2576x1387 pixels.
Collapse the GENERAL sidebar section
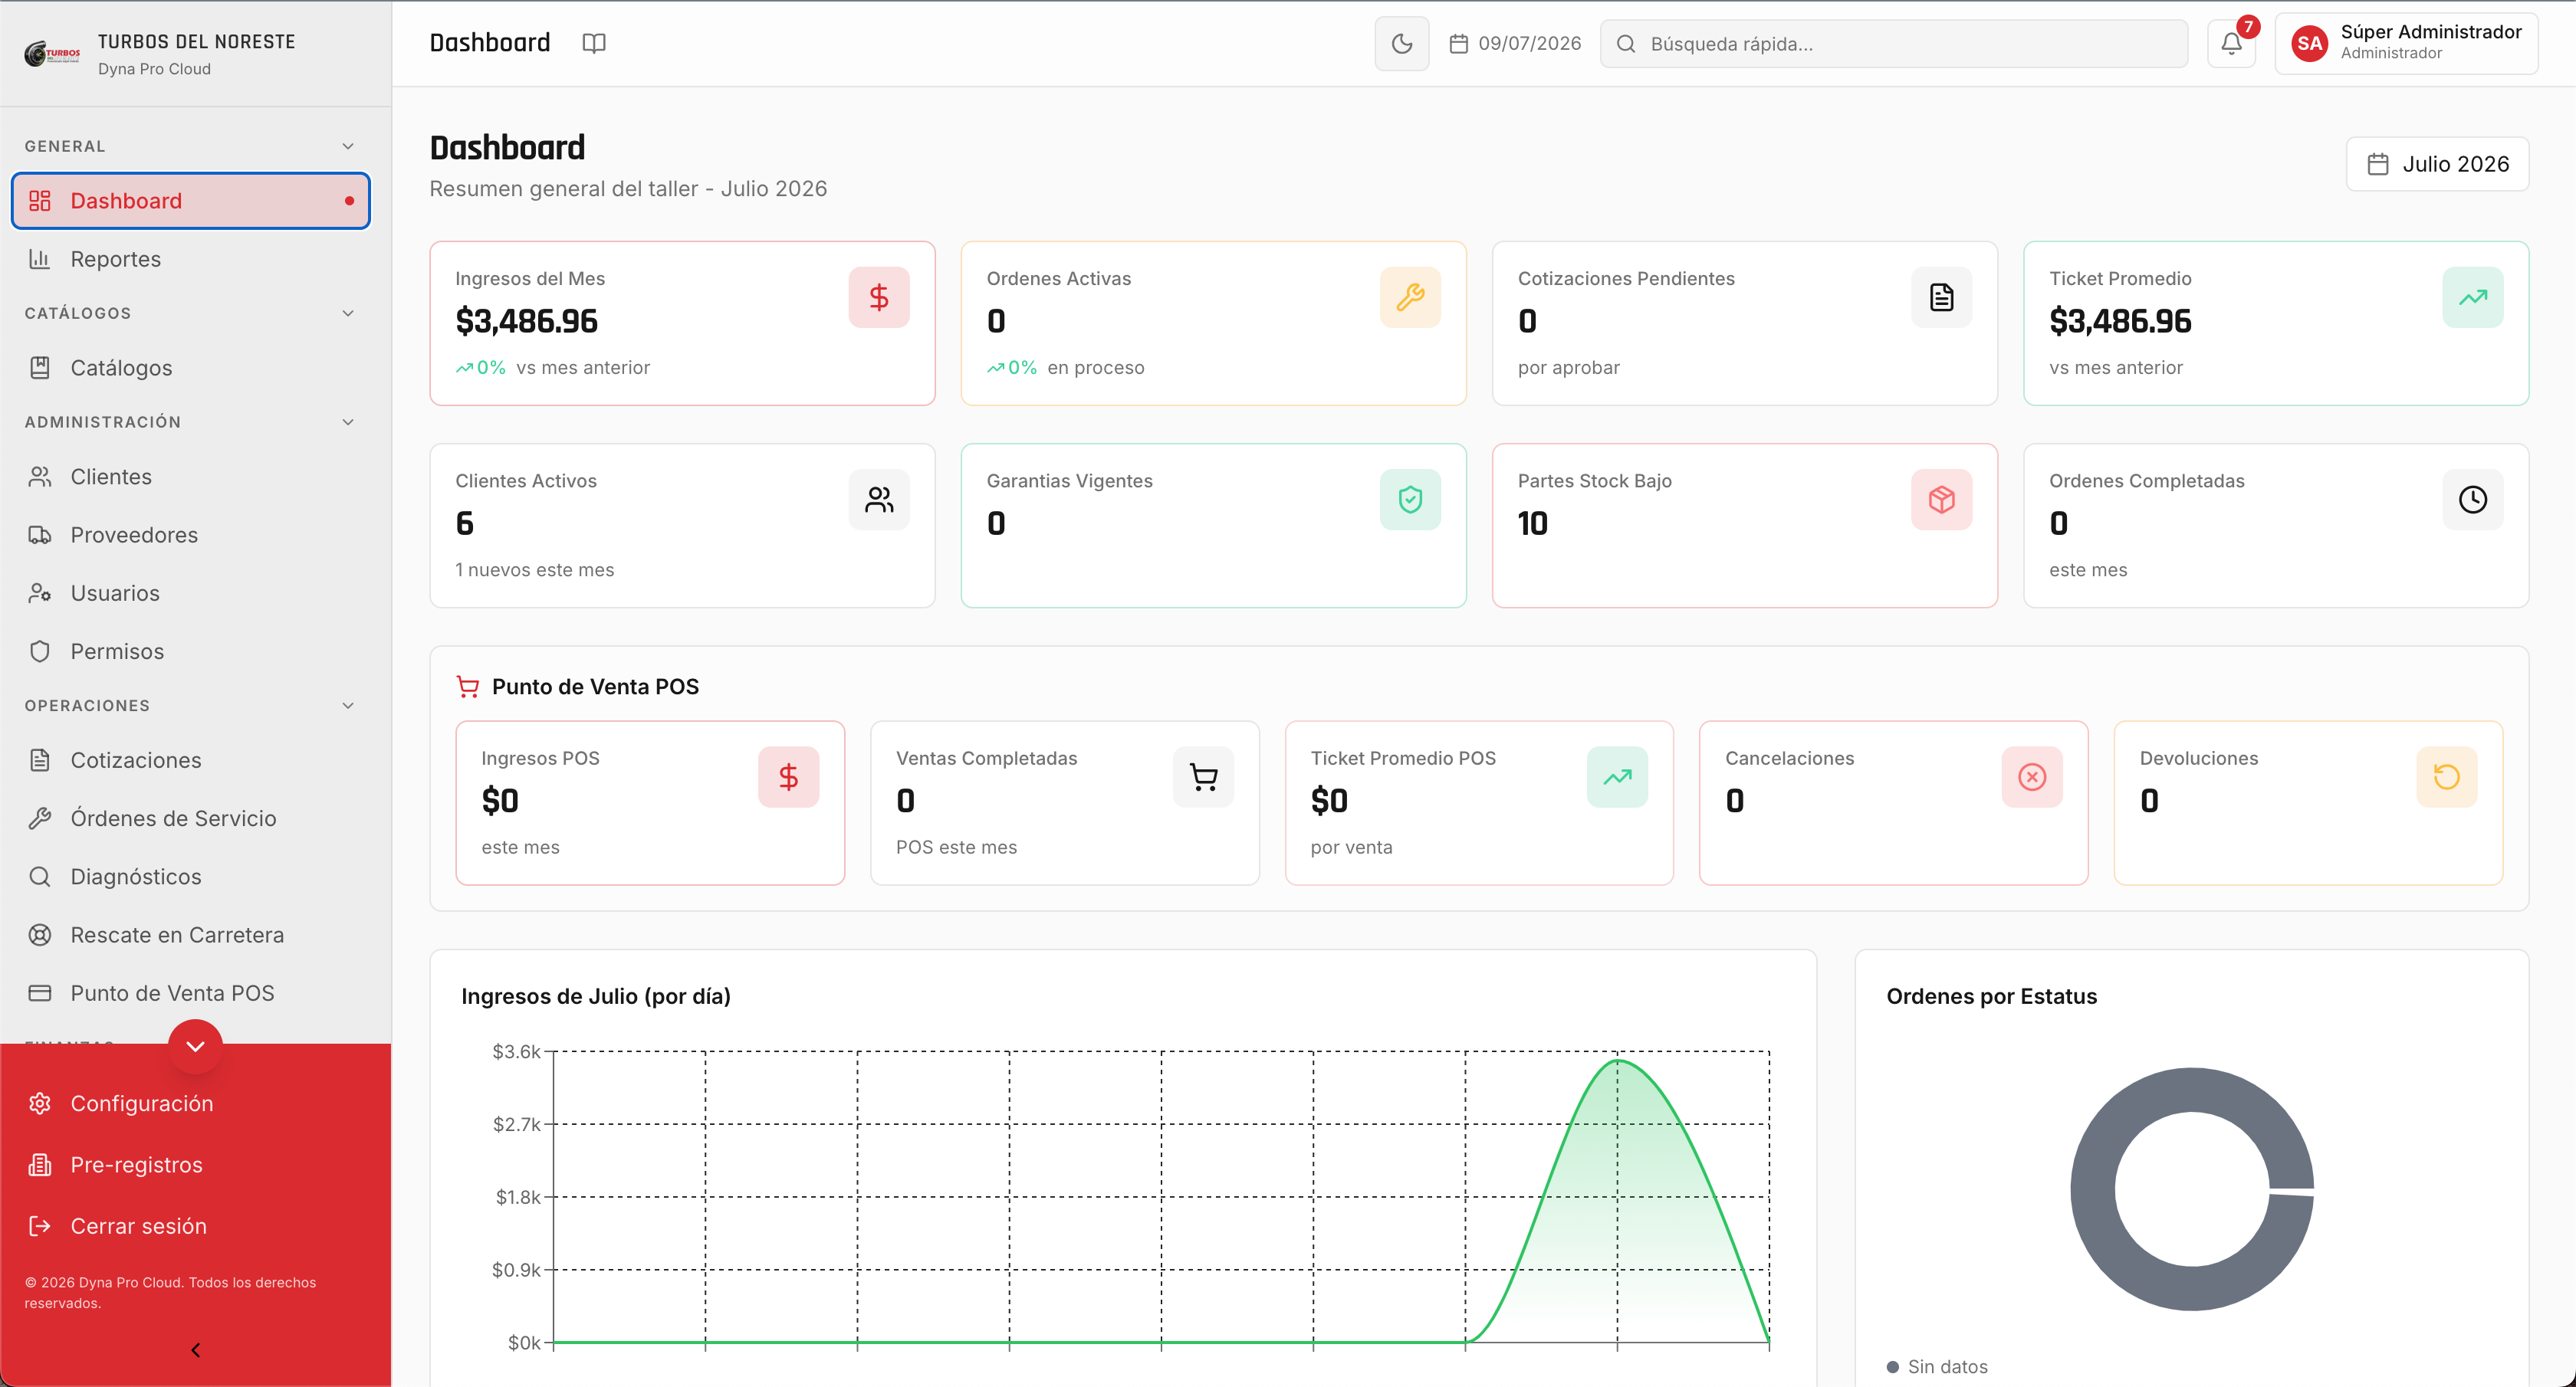[x=348, y=146]
